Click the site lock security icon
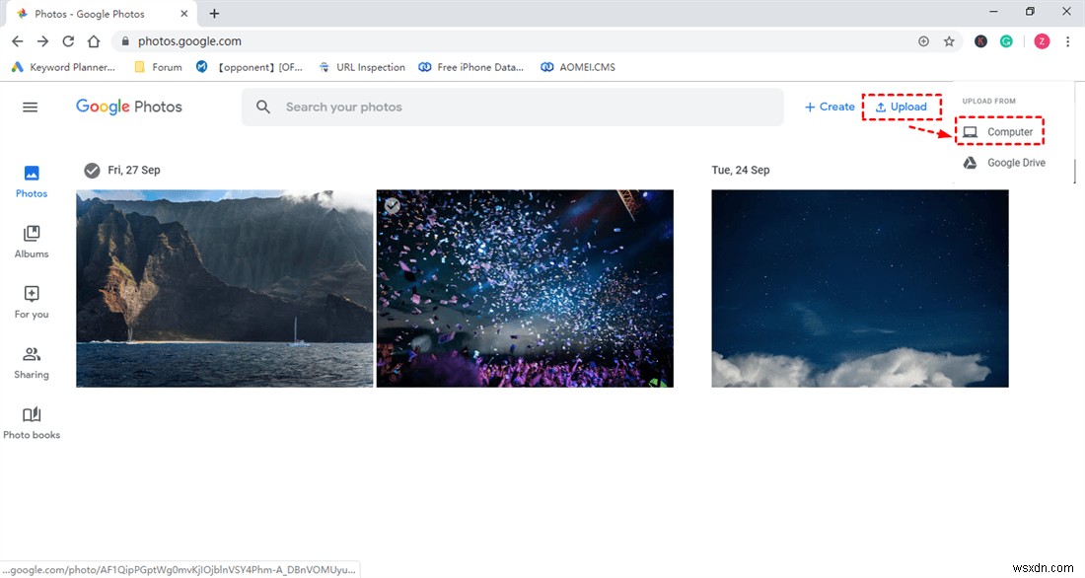Viewport: 1085px width, 578px height. click(125, 41)
